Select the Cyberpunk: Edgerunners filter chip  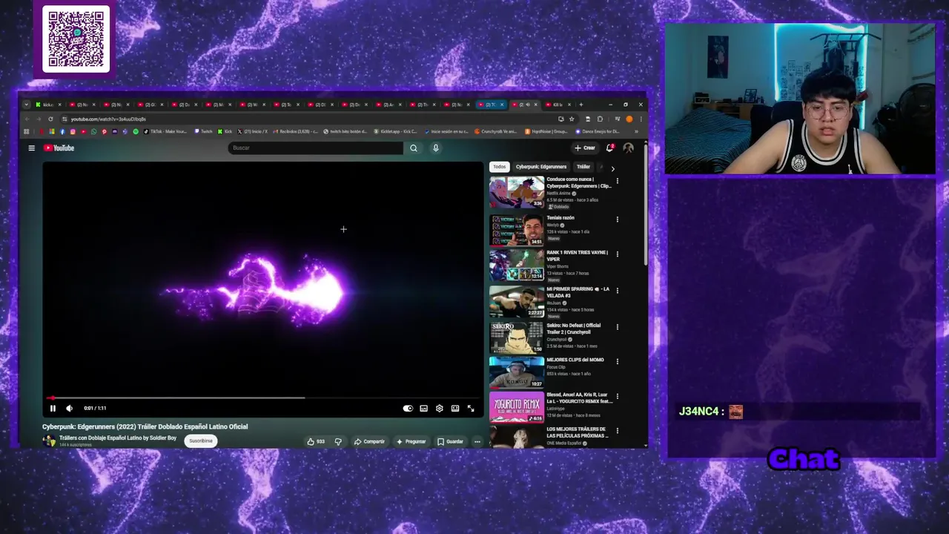pyautogui.click(x=541, y=167)
